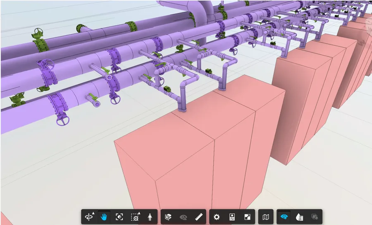
Task: Click the greyed-out layers droplet icon
Action: [315, 217]
